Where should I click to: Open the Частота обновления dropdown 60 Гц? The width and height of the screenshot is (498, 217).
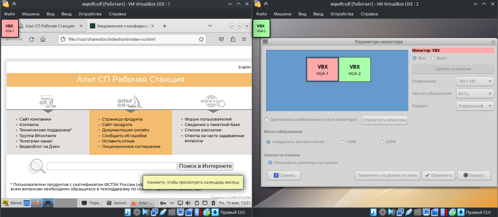point(475,94)
